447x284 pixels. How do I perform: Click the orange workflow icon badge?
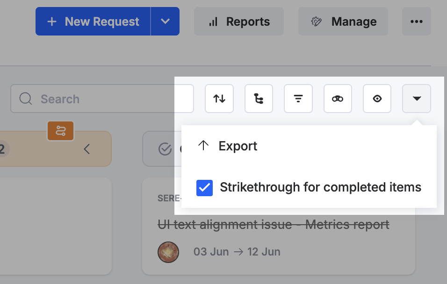click(x=61, y=131)
